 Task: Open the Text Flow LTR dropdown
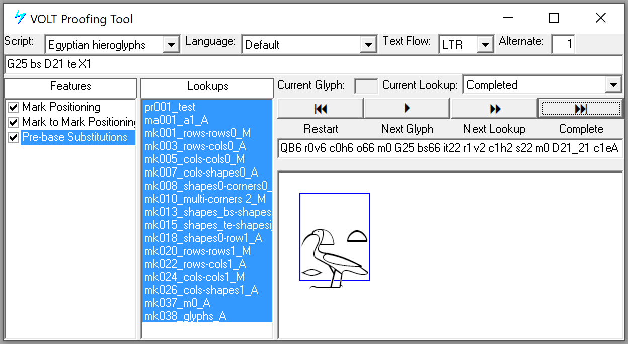485,44
